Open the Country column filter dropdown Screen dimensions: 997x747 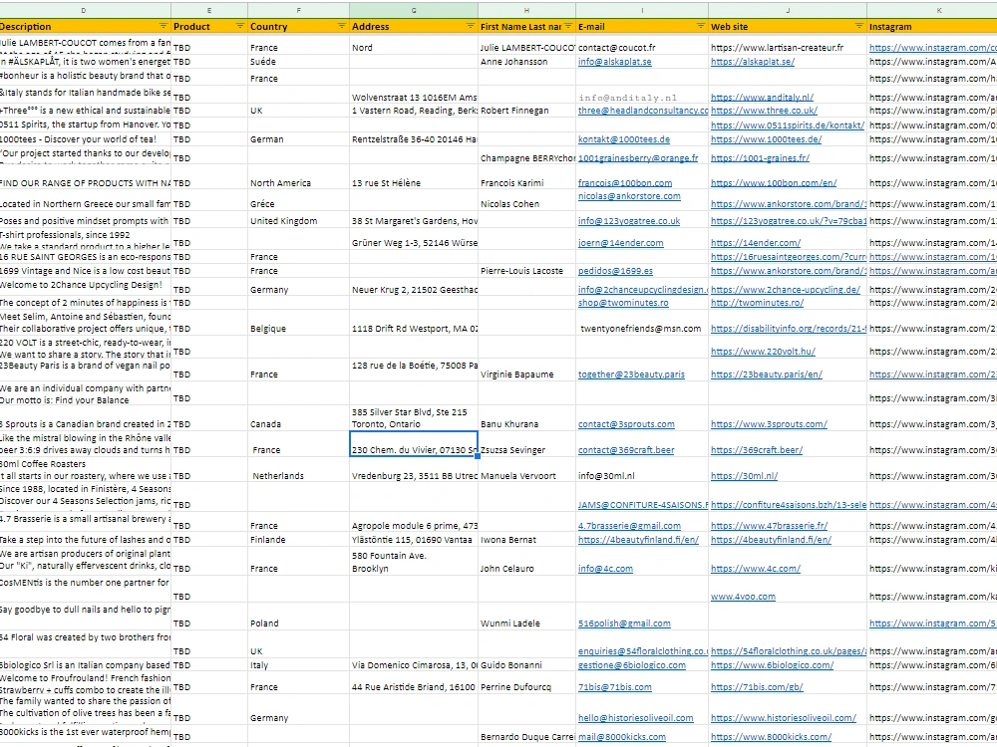(341, 26)
